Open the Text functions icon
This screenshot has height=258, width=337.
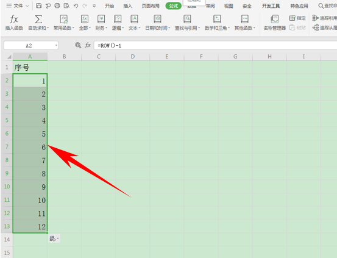(x=134, y=19)
